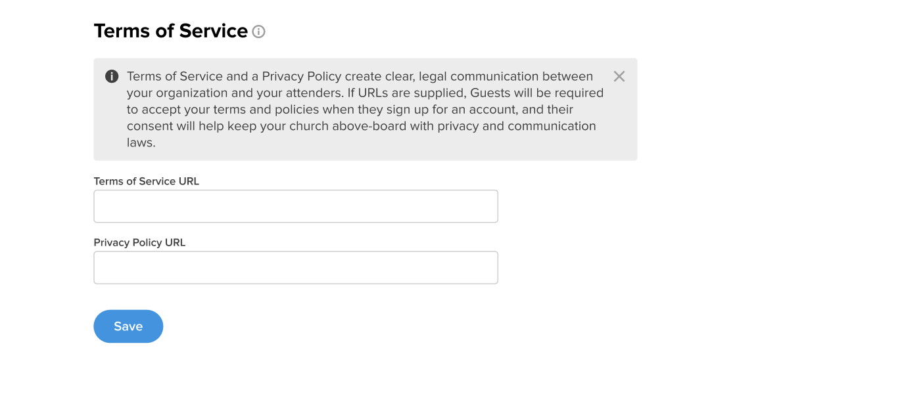
Task: Close the gray informational banner
Action: click(619, 76)
